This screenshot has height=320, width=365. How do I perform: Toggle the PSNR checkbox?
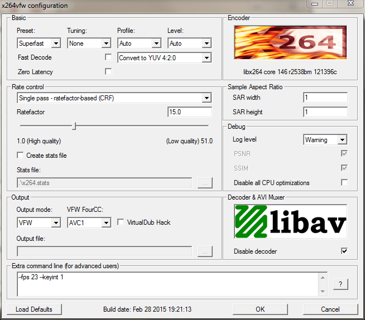click(x=344, y=153)
